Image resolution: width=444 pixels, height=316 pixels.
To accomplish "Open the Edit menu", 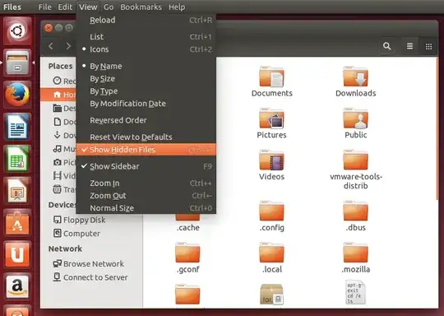I will (x=65, y=7).
